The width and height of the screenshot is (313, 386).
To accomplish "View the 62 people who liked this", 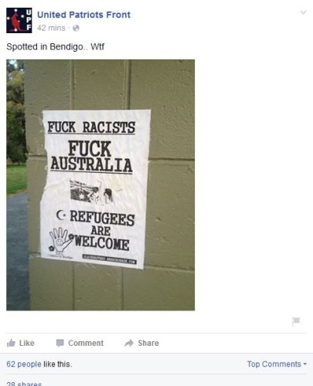I will click(x=24, y=364).
